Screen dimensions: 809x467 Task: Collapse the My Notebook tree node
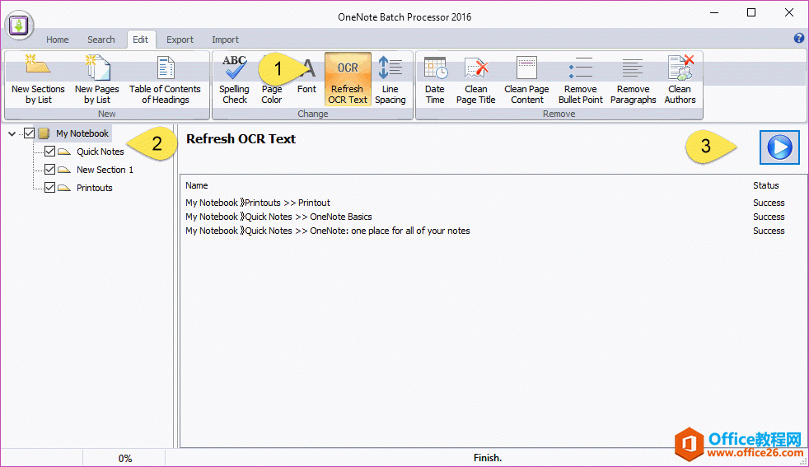pyautogui.click(x=12, y=133)
